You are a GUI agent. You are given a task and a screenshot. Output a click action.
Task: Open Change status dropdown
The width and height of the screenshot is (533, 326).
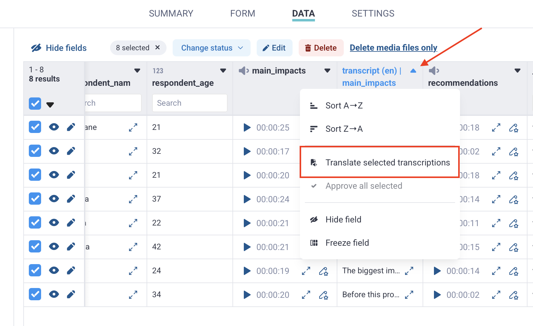tap(212, 48)
